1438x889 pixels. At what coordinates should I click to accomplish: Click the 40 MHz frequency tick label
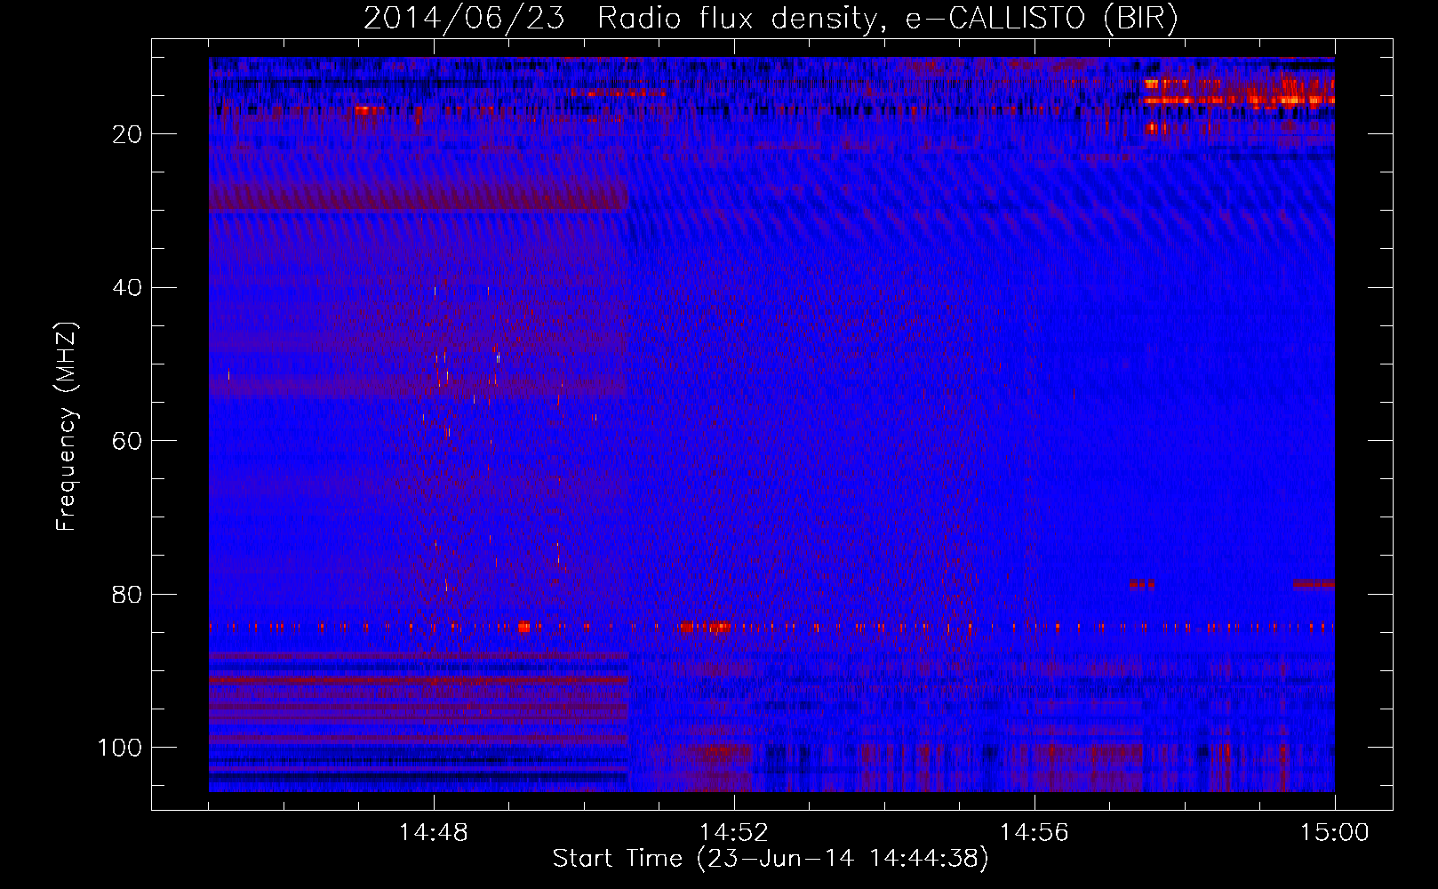(x=127, y=287)
